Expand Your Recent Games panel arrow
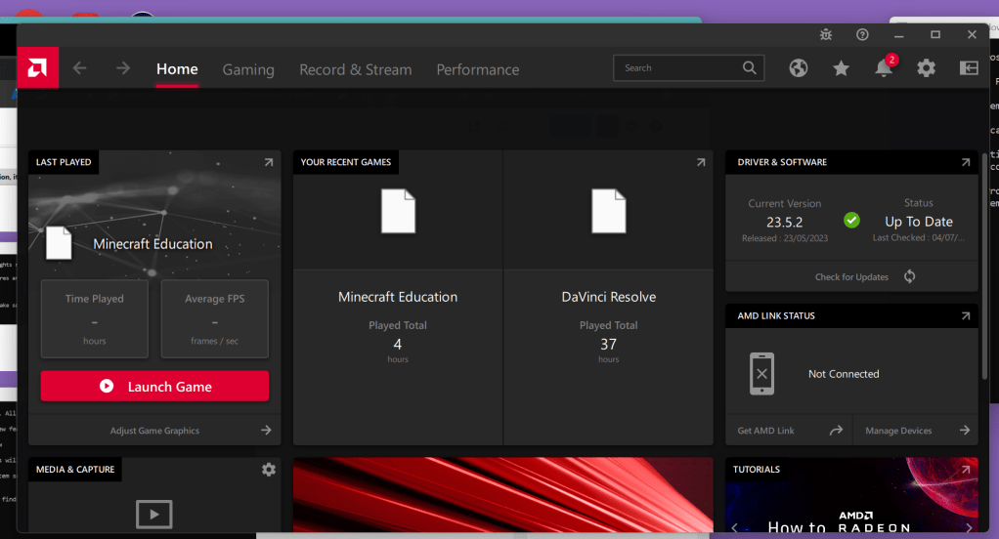This screenshot has width=999, height=539. click(x=701, y=162)
